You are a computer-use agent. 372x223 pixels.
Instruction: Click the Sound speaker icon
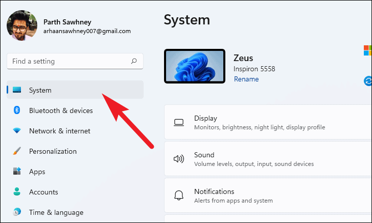[179, 159]
